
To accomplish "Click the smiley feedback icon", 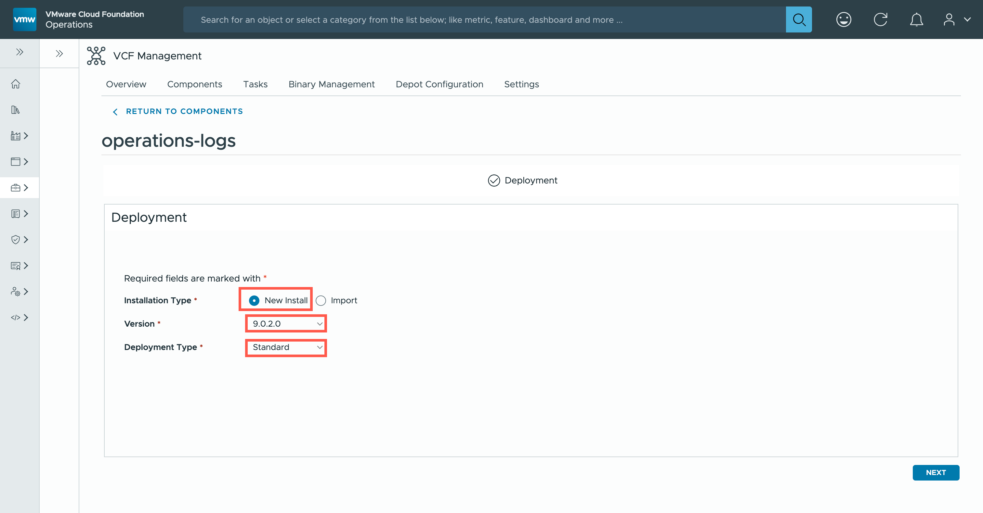I will click(x=843, y=19).
